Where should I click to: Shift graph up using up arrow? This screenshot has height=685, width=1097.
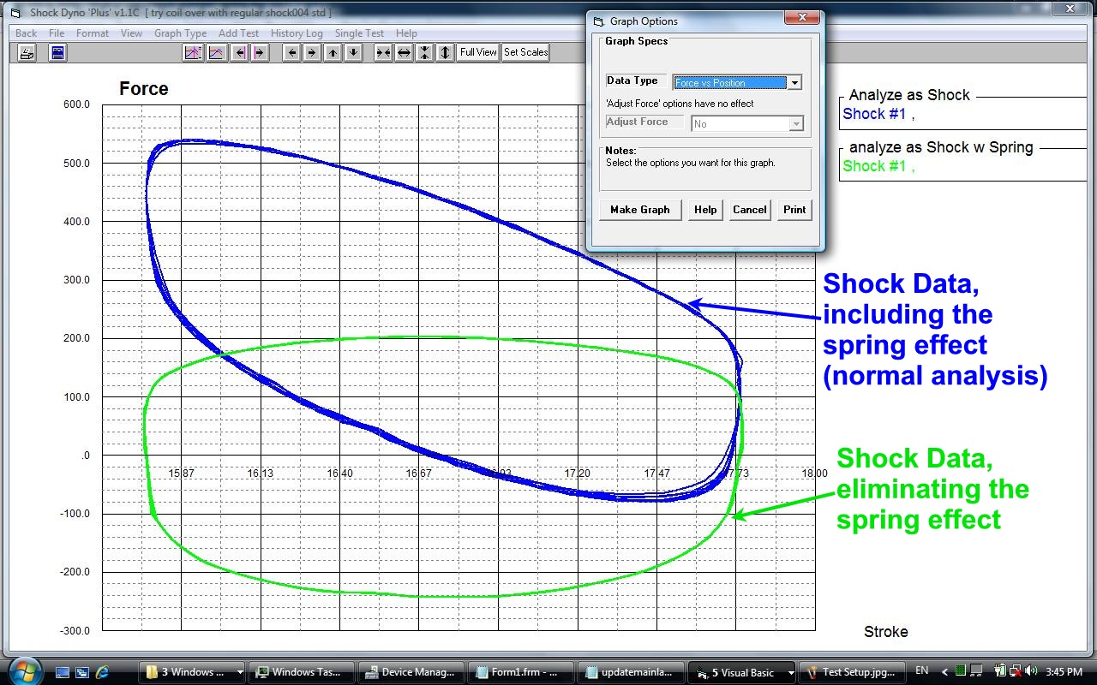333,52
